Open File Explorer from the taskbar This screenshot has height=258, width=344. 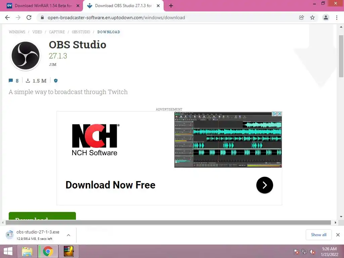pyautogui.click(x=27, y=251)
